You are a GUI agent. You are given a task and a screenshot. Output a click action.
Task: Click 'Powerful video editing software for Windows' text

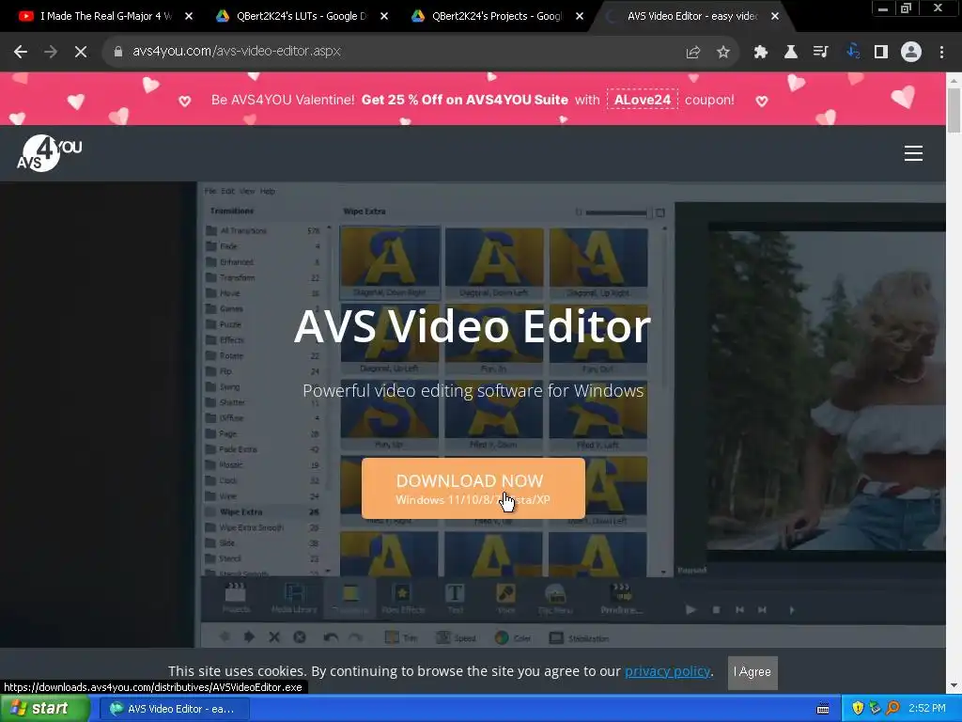coord(473,391)
